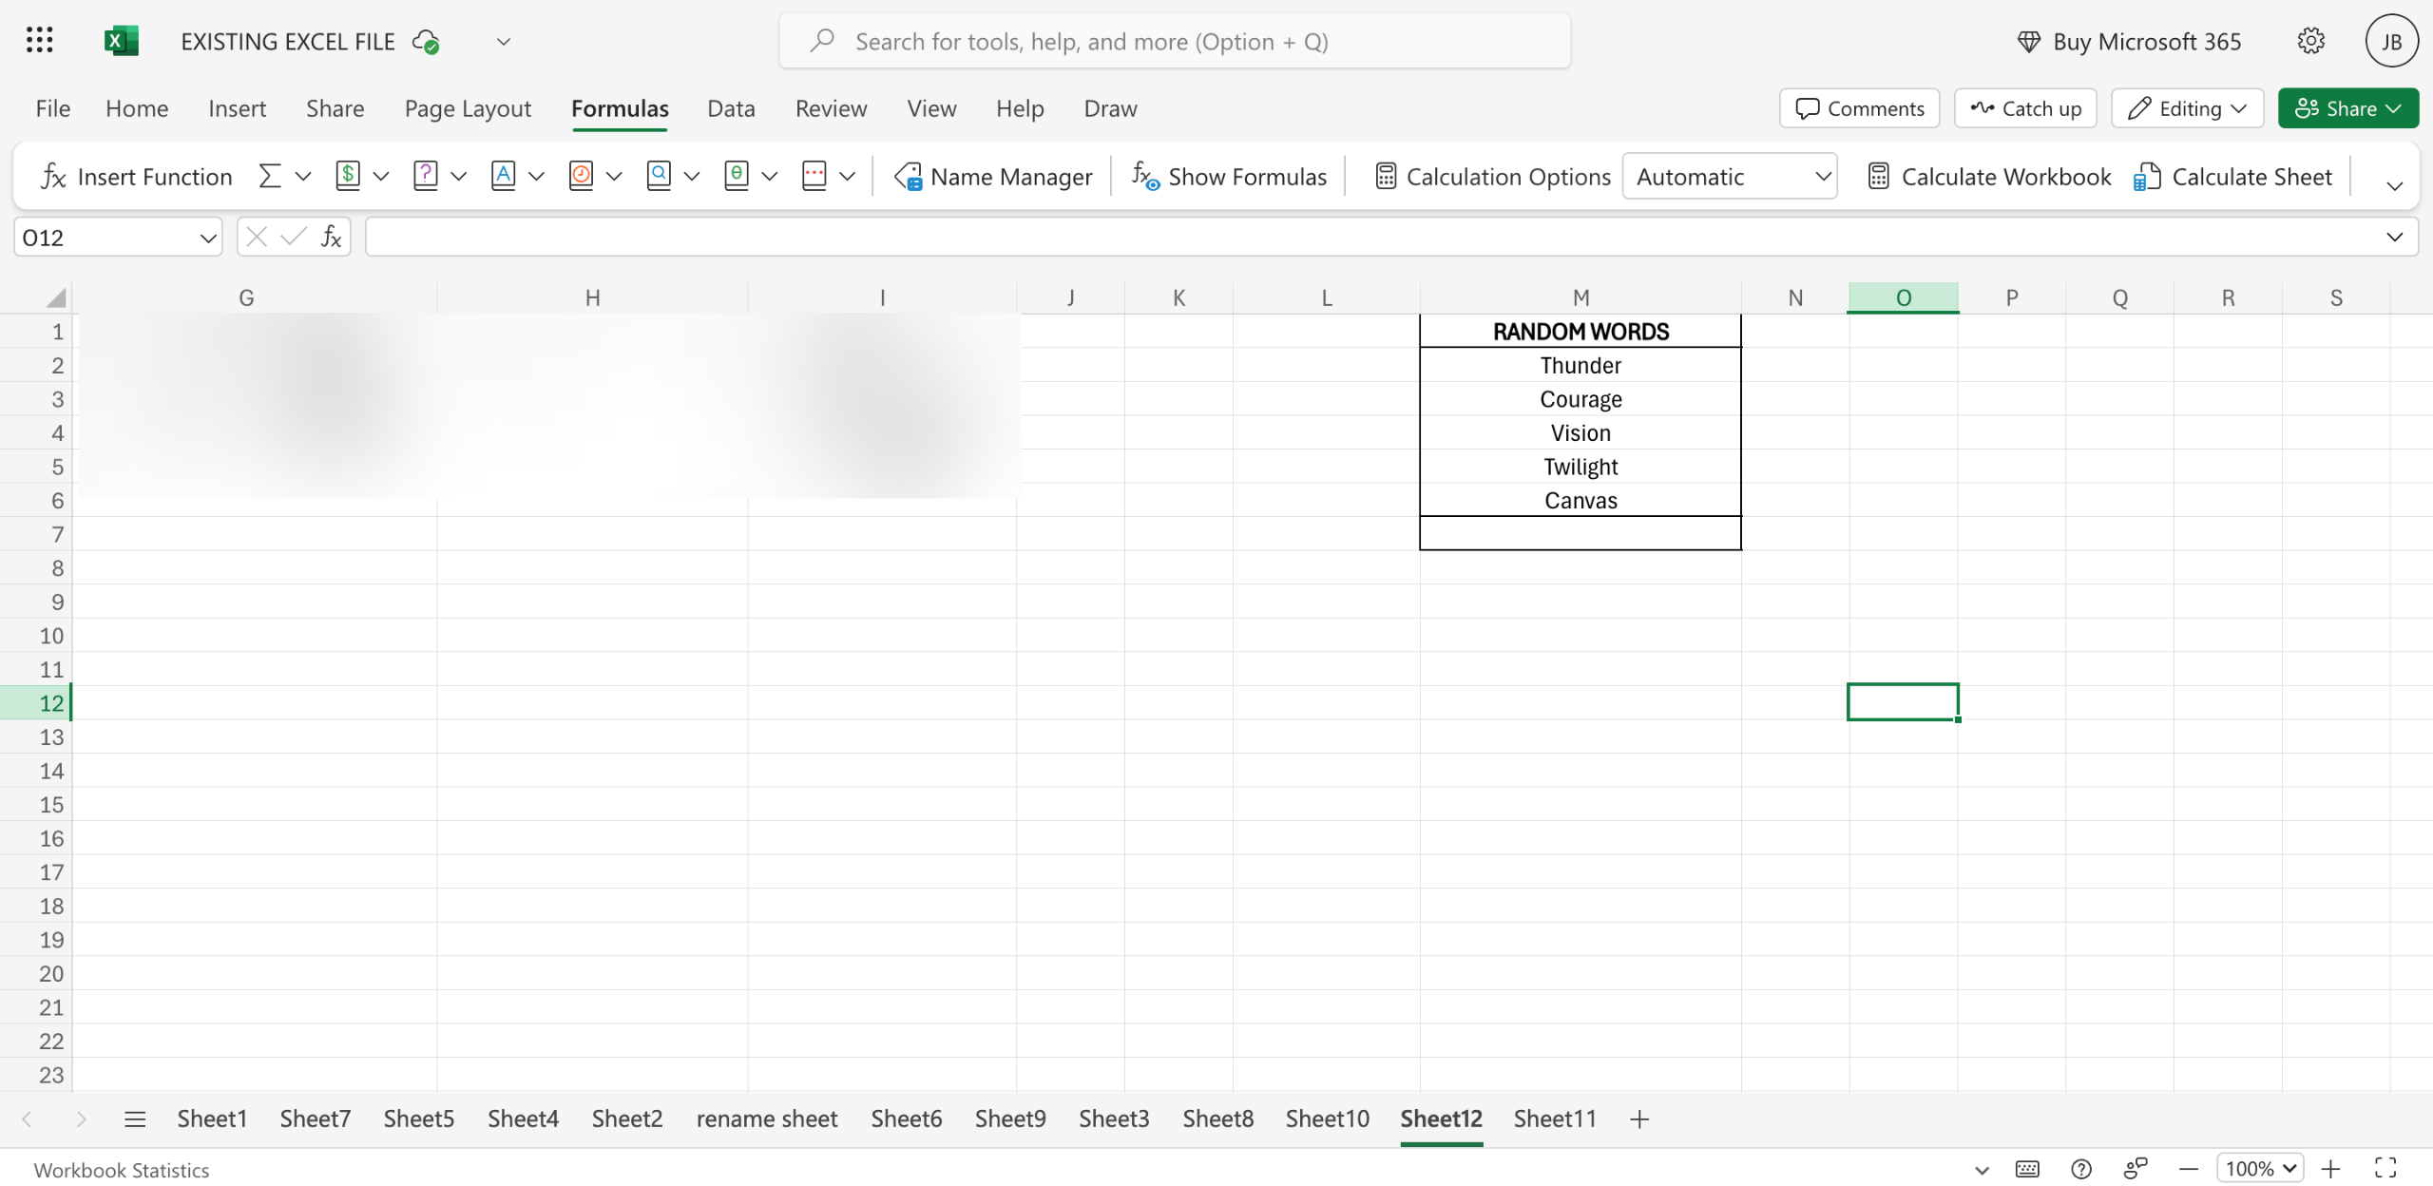
Task: Switch to the Sheet11 tab
Action: [1554, 1119]
